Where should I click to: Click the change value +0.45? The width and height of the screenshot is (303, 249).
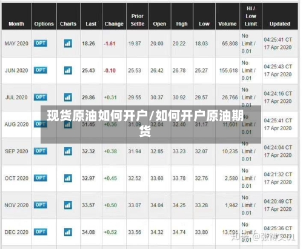click(x=110, y=178)
